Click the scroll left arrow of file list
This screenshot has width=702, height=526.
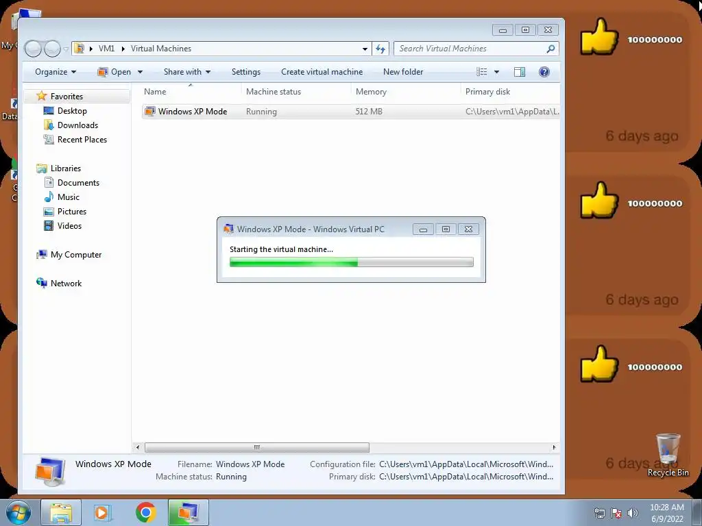137,447
